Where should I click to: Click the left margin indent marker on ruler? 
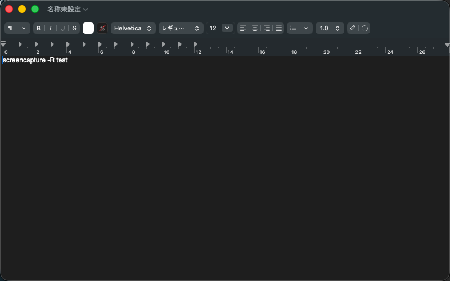pos(3,44)
